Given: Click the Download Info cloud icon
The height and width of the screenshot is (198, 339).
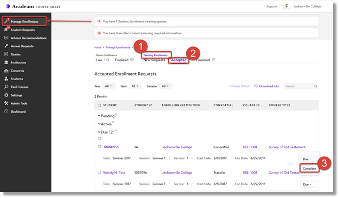Looking at the screenshot, I should [x=256, y=86].
